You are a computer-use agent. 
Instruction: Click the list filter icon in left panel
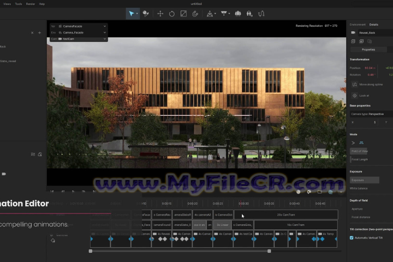pyautogui.click(x=33, y=154)
